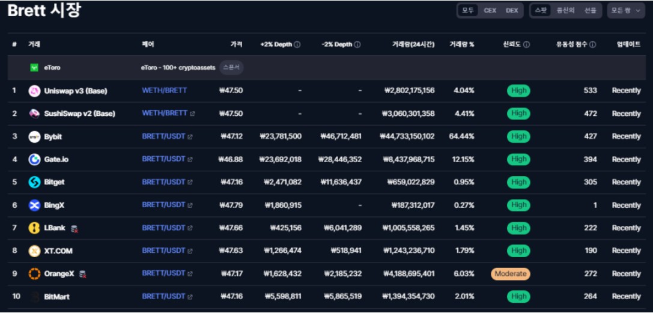Screen dimensions: 653x313
Task: Click external link icon in BitMart BRETT/USDT pair
Action: (190, 297)
